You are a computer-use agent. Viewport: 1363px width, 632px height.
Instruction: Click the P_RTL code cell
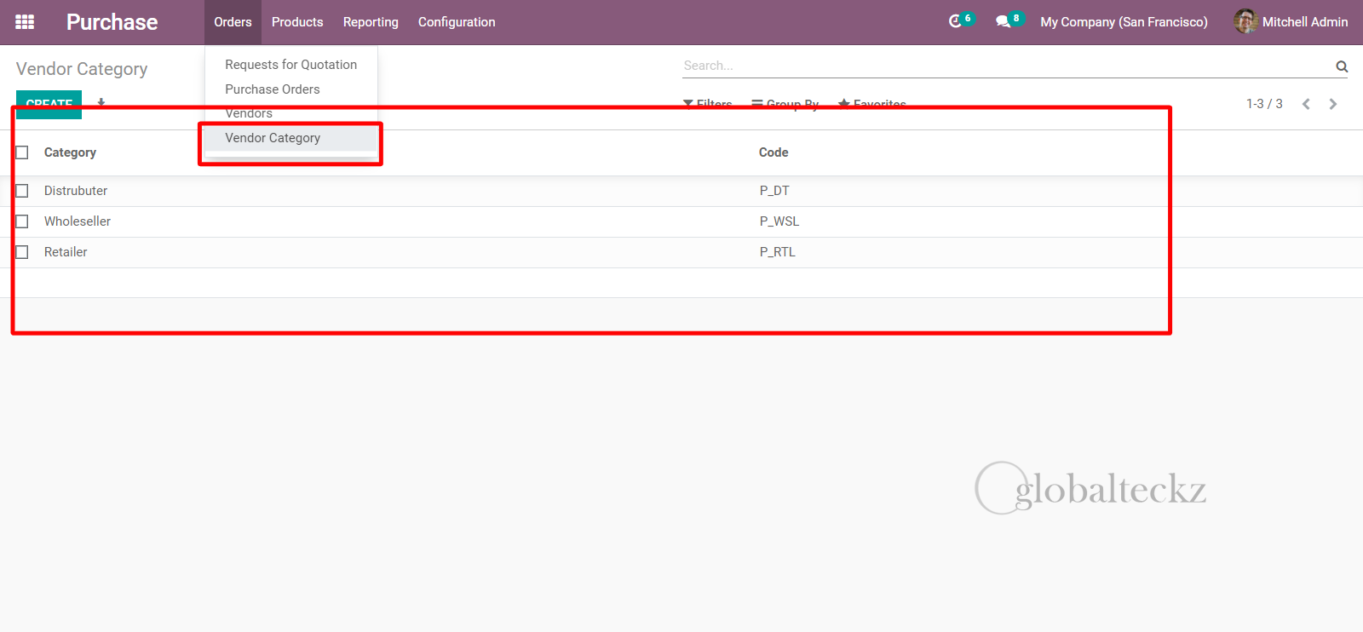pos(778,252)
